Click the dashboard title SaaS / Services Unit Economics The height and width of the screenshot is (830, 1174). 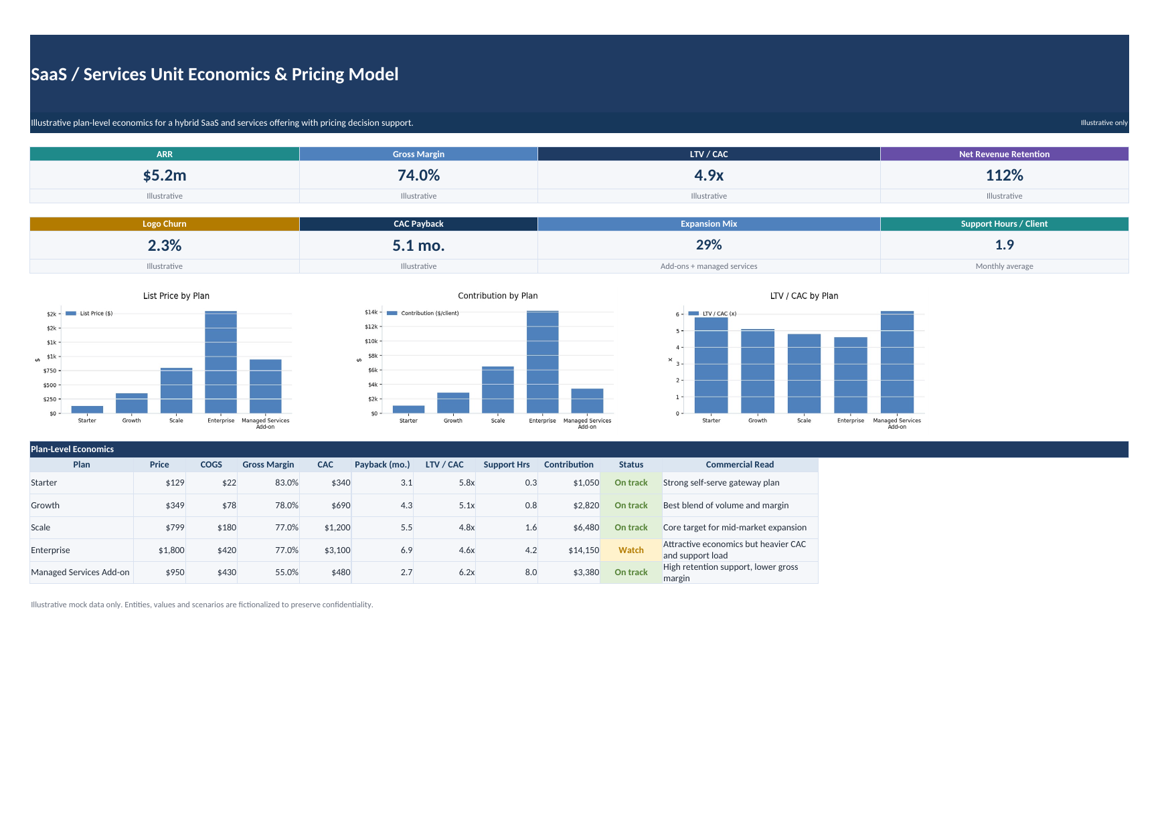214,74
